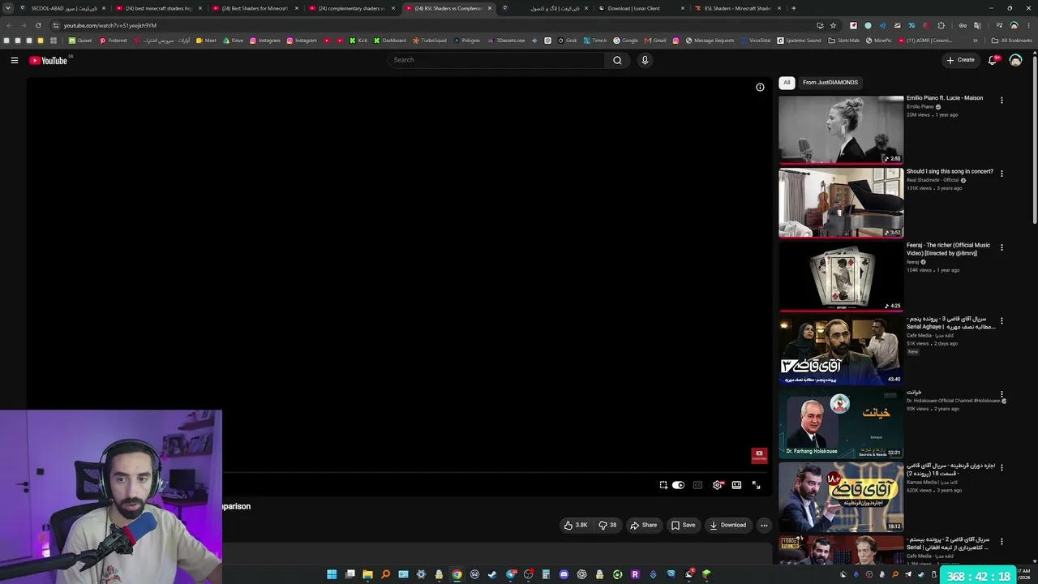Open Telegram from the taskbar
Image resolution: width=1038 pixels, height=584 pixels.
coord(511,574)
